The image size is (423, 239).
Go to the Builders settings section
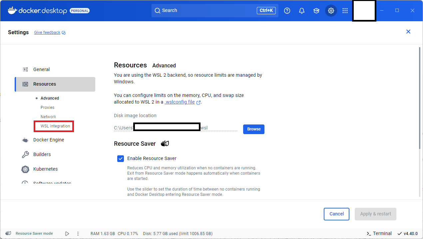42,154
